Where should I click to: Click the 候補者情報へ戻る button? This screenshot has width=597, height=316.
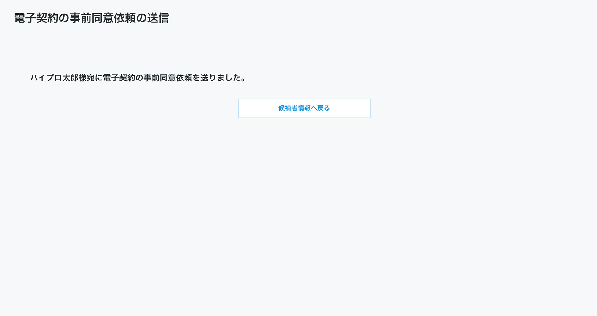click(304, 108)
